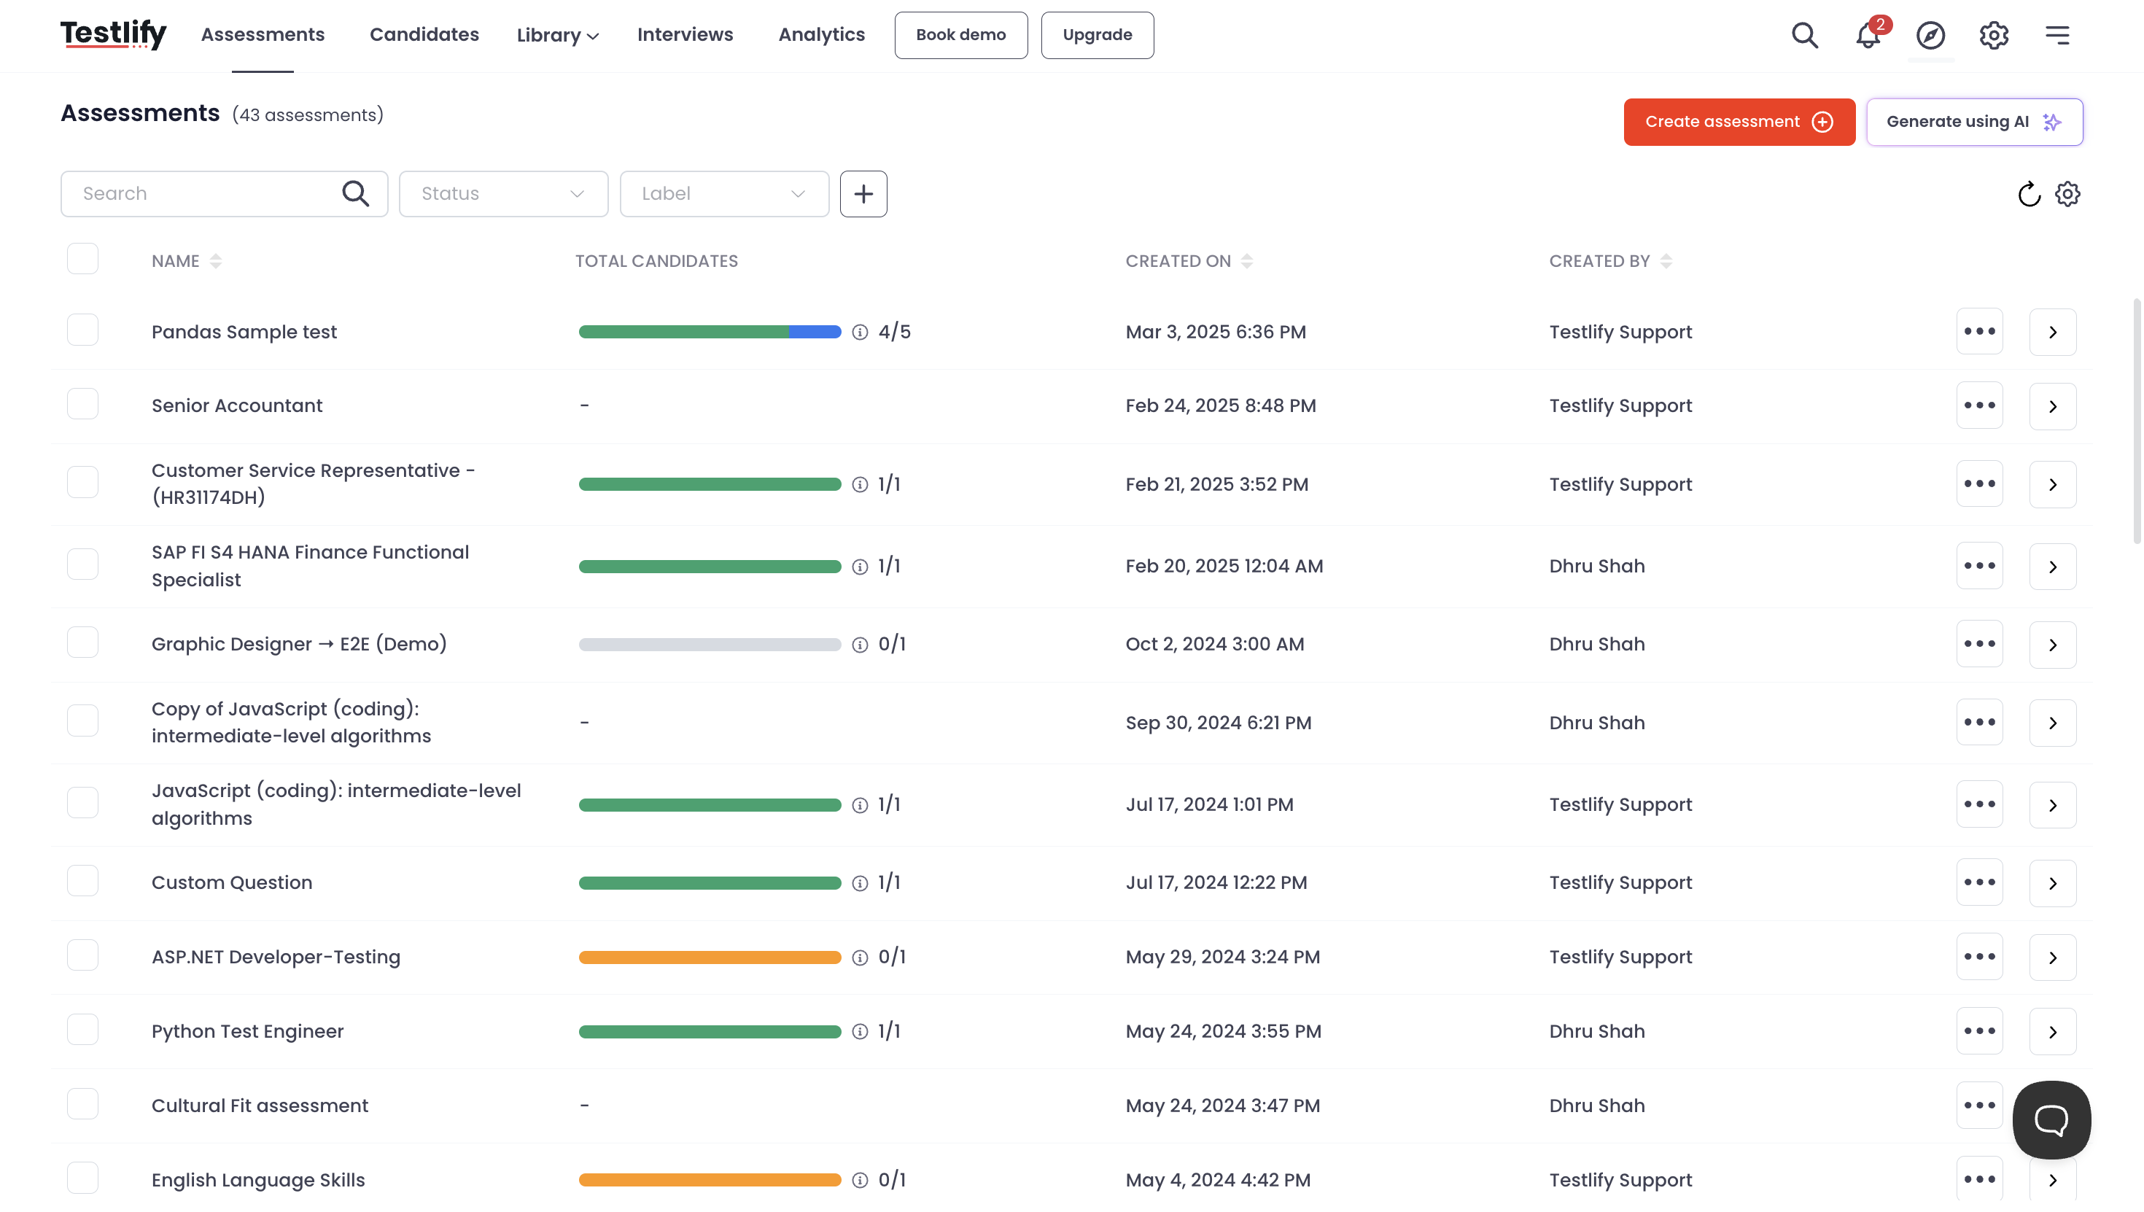2144x1212 pixels.
Task: Select all assessments with header checkbox
Action: point(82,259)
